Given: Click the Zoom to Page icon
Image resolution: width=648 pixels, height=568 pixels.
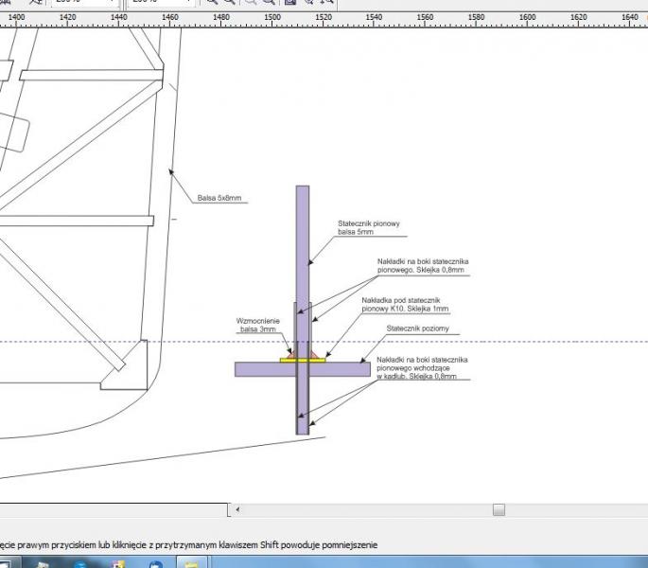Looking at the screenshot, I should click(290, 3).
